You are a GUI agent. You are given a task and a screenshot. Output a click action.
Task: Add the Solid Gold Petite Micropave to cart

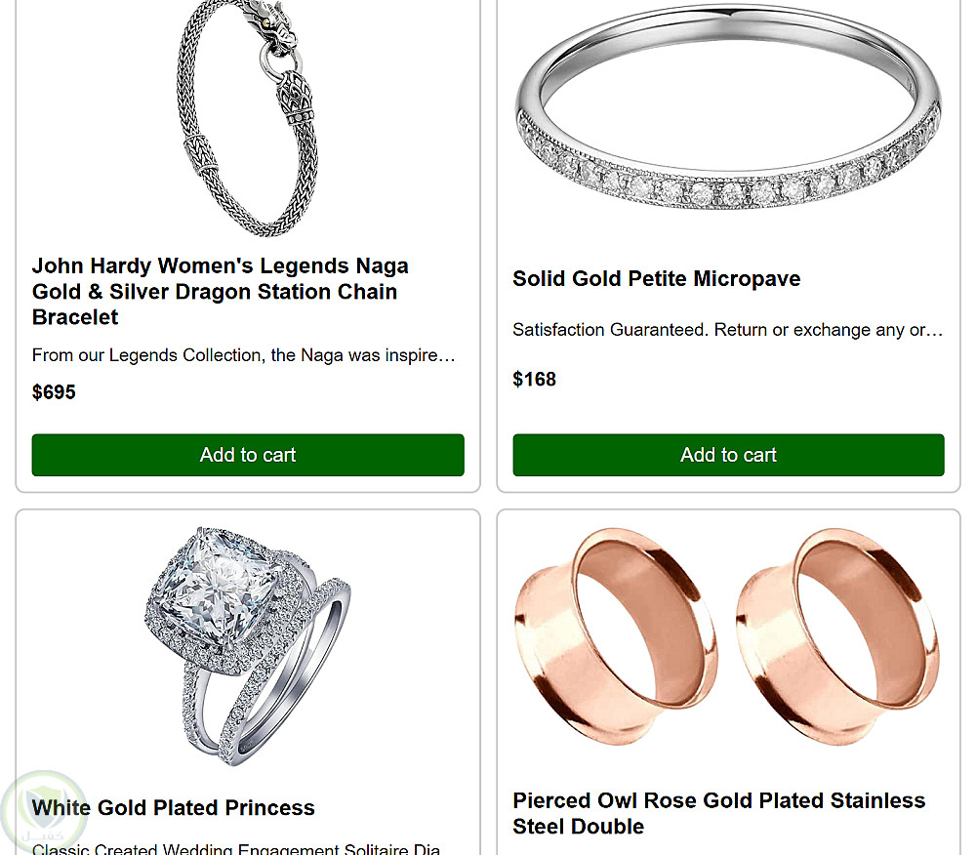[x=728, y=455]
